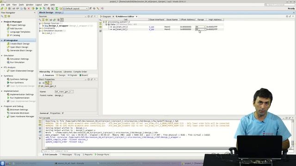Click the expand all icon in Sources toolbar

[x=47, y=20]
